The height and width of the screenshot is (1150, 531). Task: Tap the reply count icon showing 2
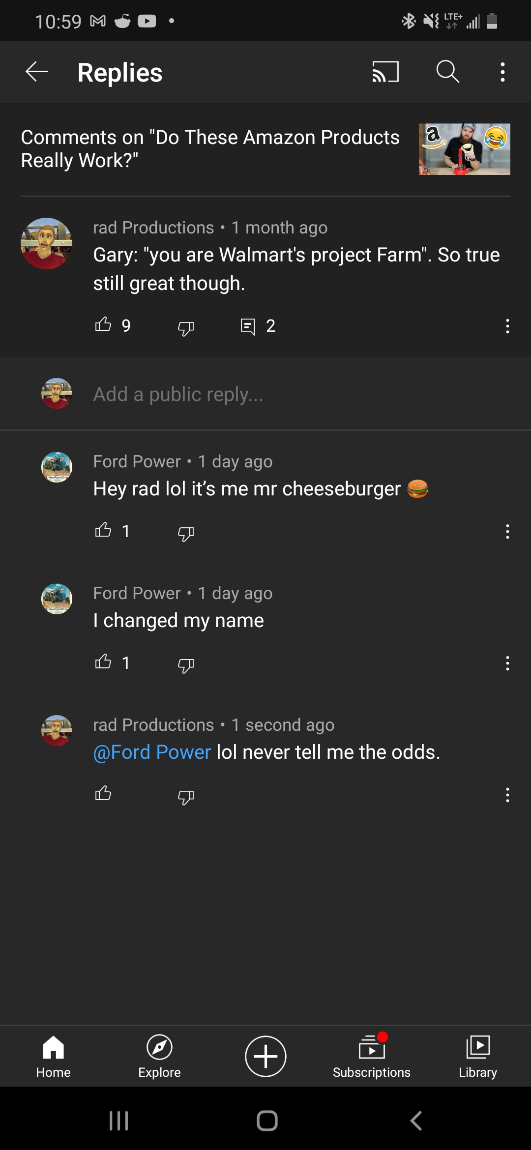tap(248, 326)
